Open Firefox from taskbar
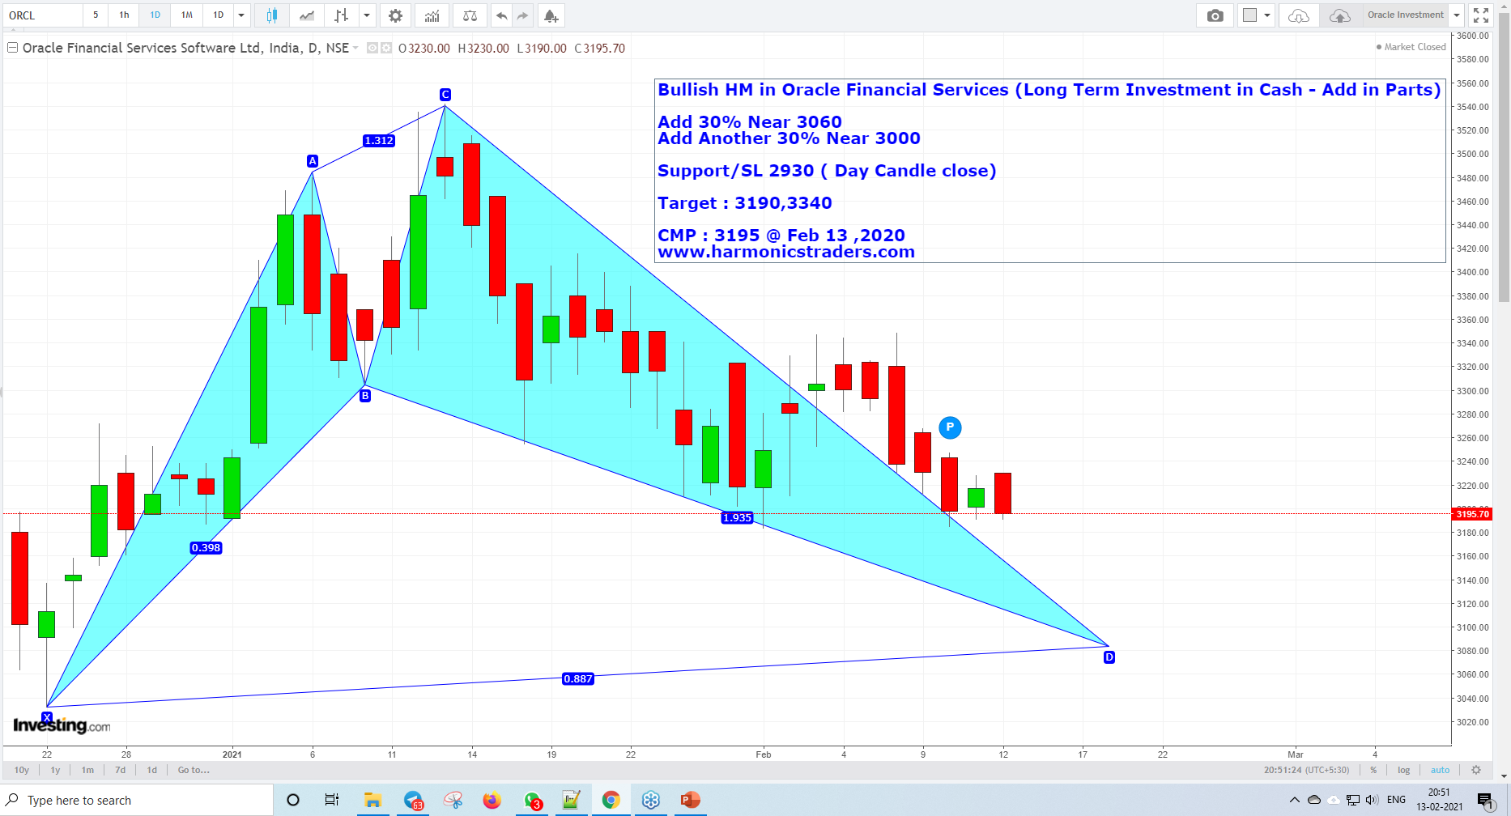 (x=492, y=800)
